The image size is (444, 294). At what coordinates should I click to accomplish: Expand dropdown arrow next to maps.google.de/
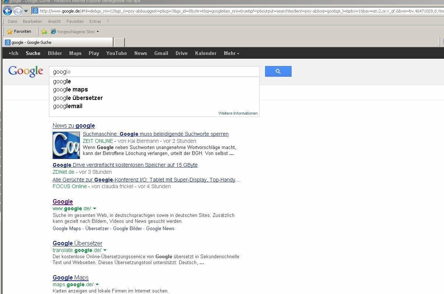(x=97, y=284)
